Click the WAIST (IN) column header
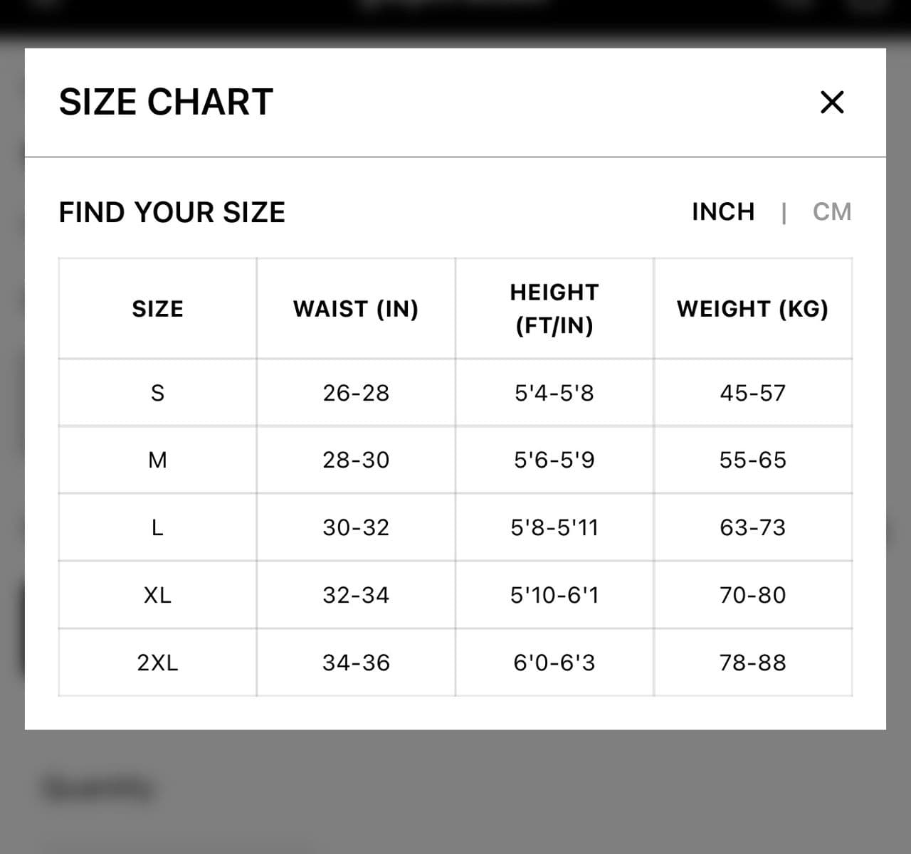The image size is (911, 854). [356, 308]
